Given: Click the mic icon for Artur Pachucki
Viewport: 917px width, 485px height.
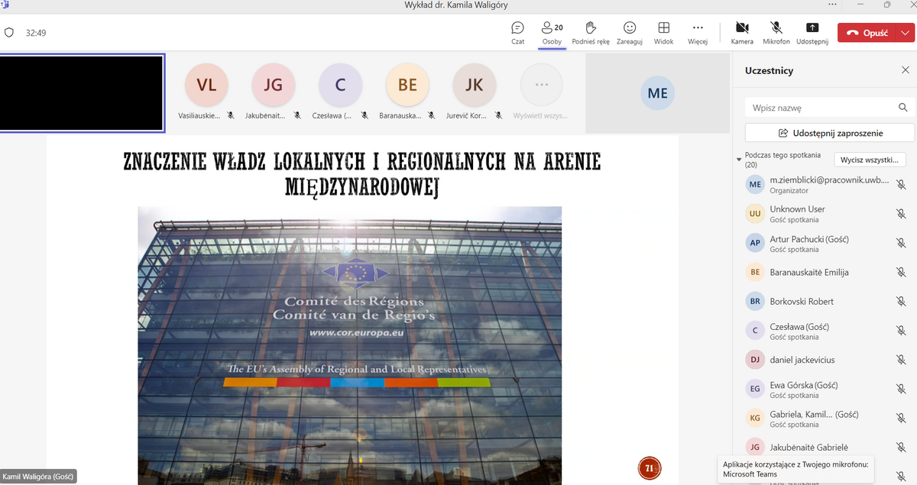Looking at the screenshot, I should point(901,243).
